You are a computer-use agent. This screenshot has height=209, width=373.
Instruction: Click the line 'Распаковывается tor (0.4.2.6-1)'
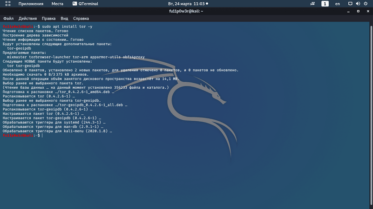[39, 96]
